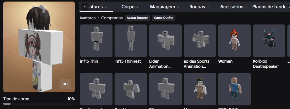The height and width of the screenshot is (109, 290).
Task: Select the inf15 Thinnest avatar thumbnail
Action: tap(131, 41)
